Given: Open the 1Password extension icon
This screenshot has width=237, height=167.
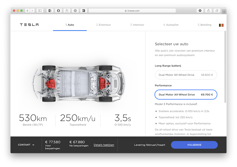Looking at the screenshot, I should tap(75, 11).
